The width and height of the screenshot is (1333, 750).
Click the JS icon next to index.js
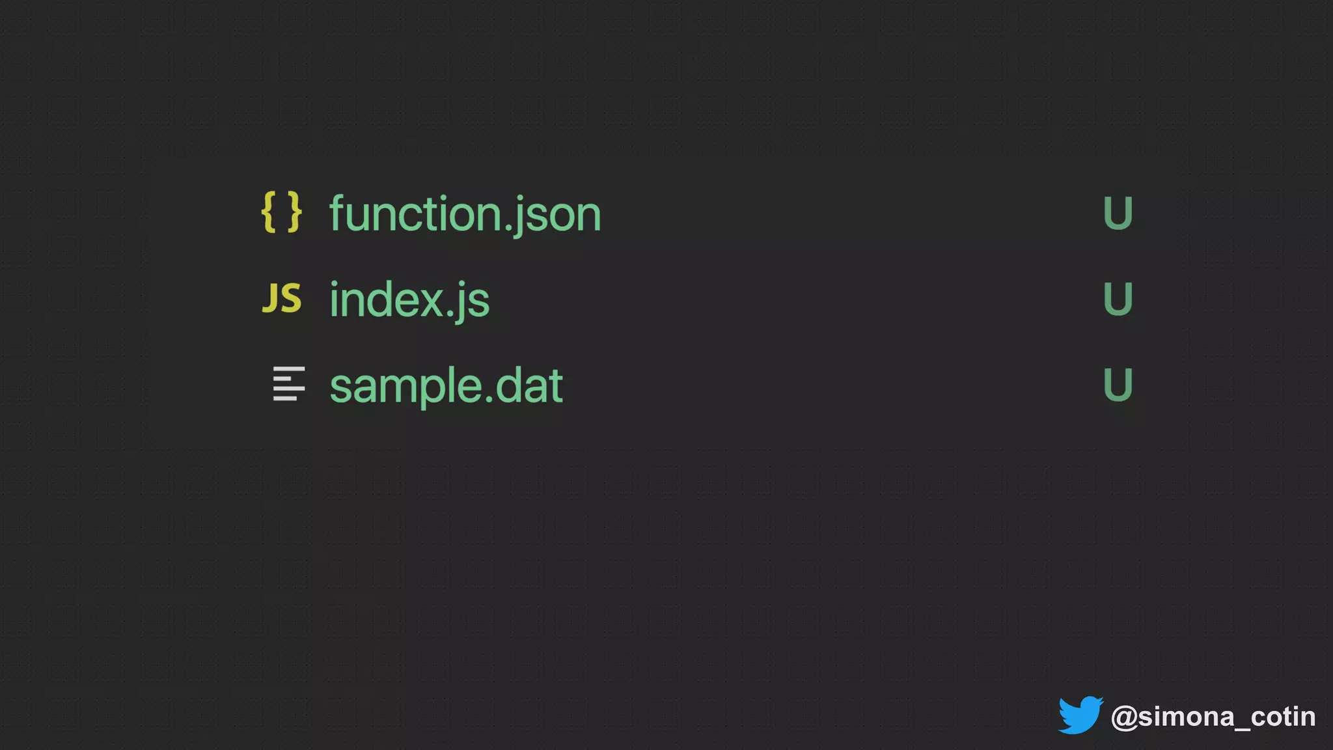point(281,298)
